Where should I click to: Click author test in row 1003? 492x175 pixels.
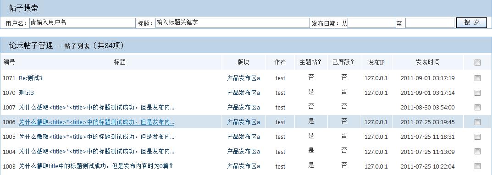[280, 167]
